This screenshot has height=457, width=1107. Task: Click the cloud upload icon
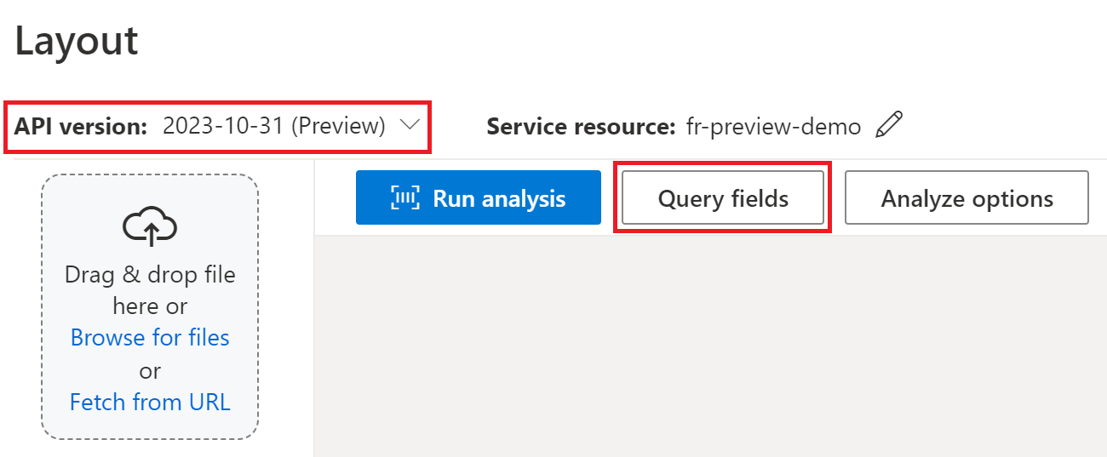150,226
